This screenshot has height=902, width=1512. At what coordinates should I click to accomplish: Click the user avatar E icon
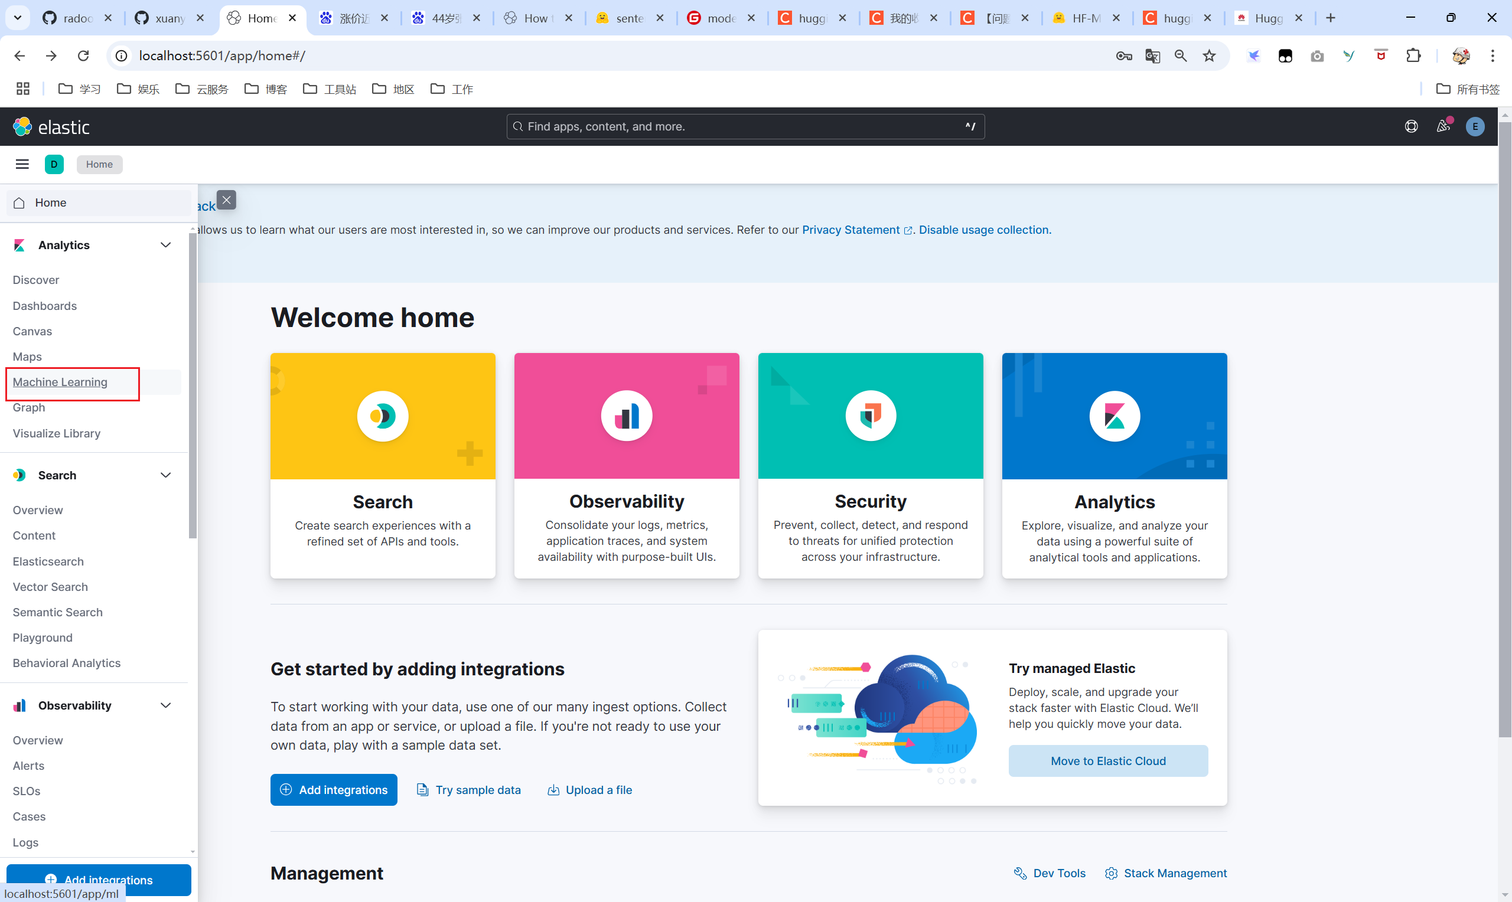click(1474, 126)
